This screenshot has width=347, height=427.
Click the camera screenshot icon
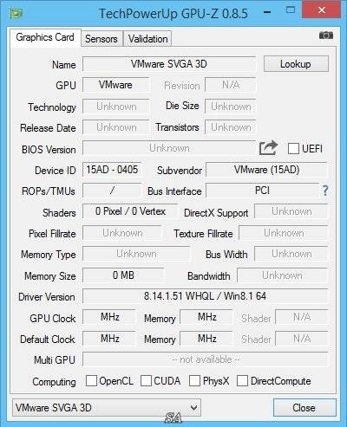point(326,36)
